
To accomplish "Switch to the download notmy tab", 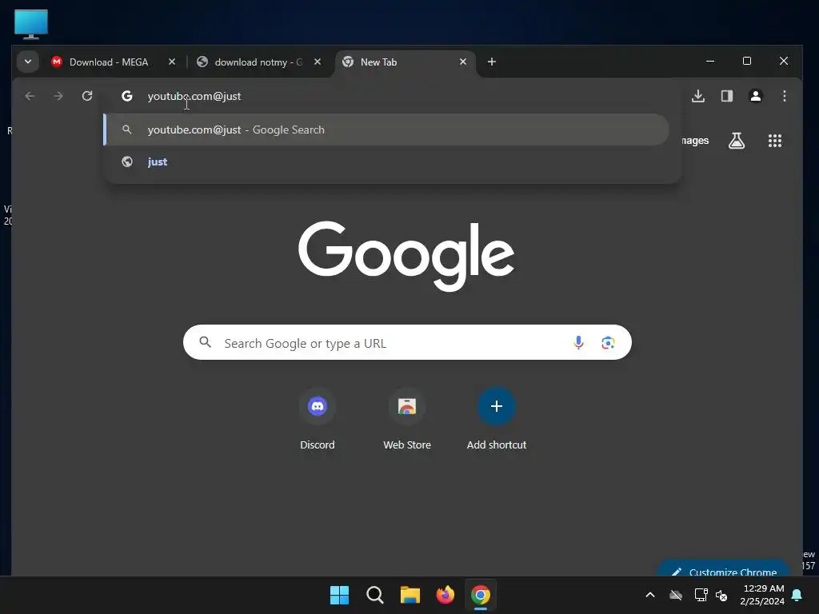I will 258,62.
